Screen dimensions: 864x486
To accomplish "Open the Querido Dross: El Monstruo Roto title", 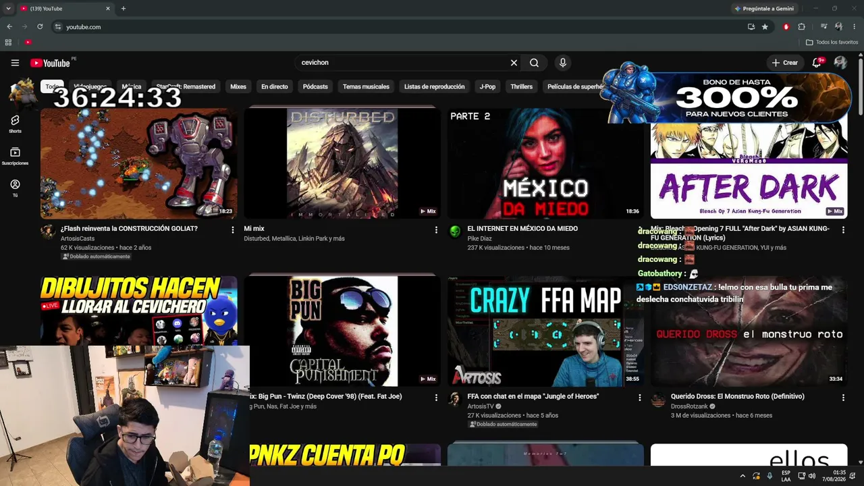I will (737, 396).
